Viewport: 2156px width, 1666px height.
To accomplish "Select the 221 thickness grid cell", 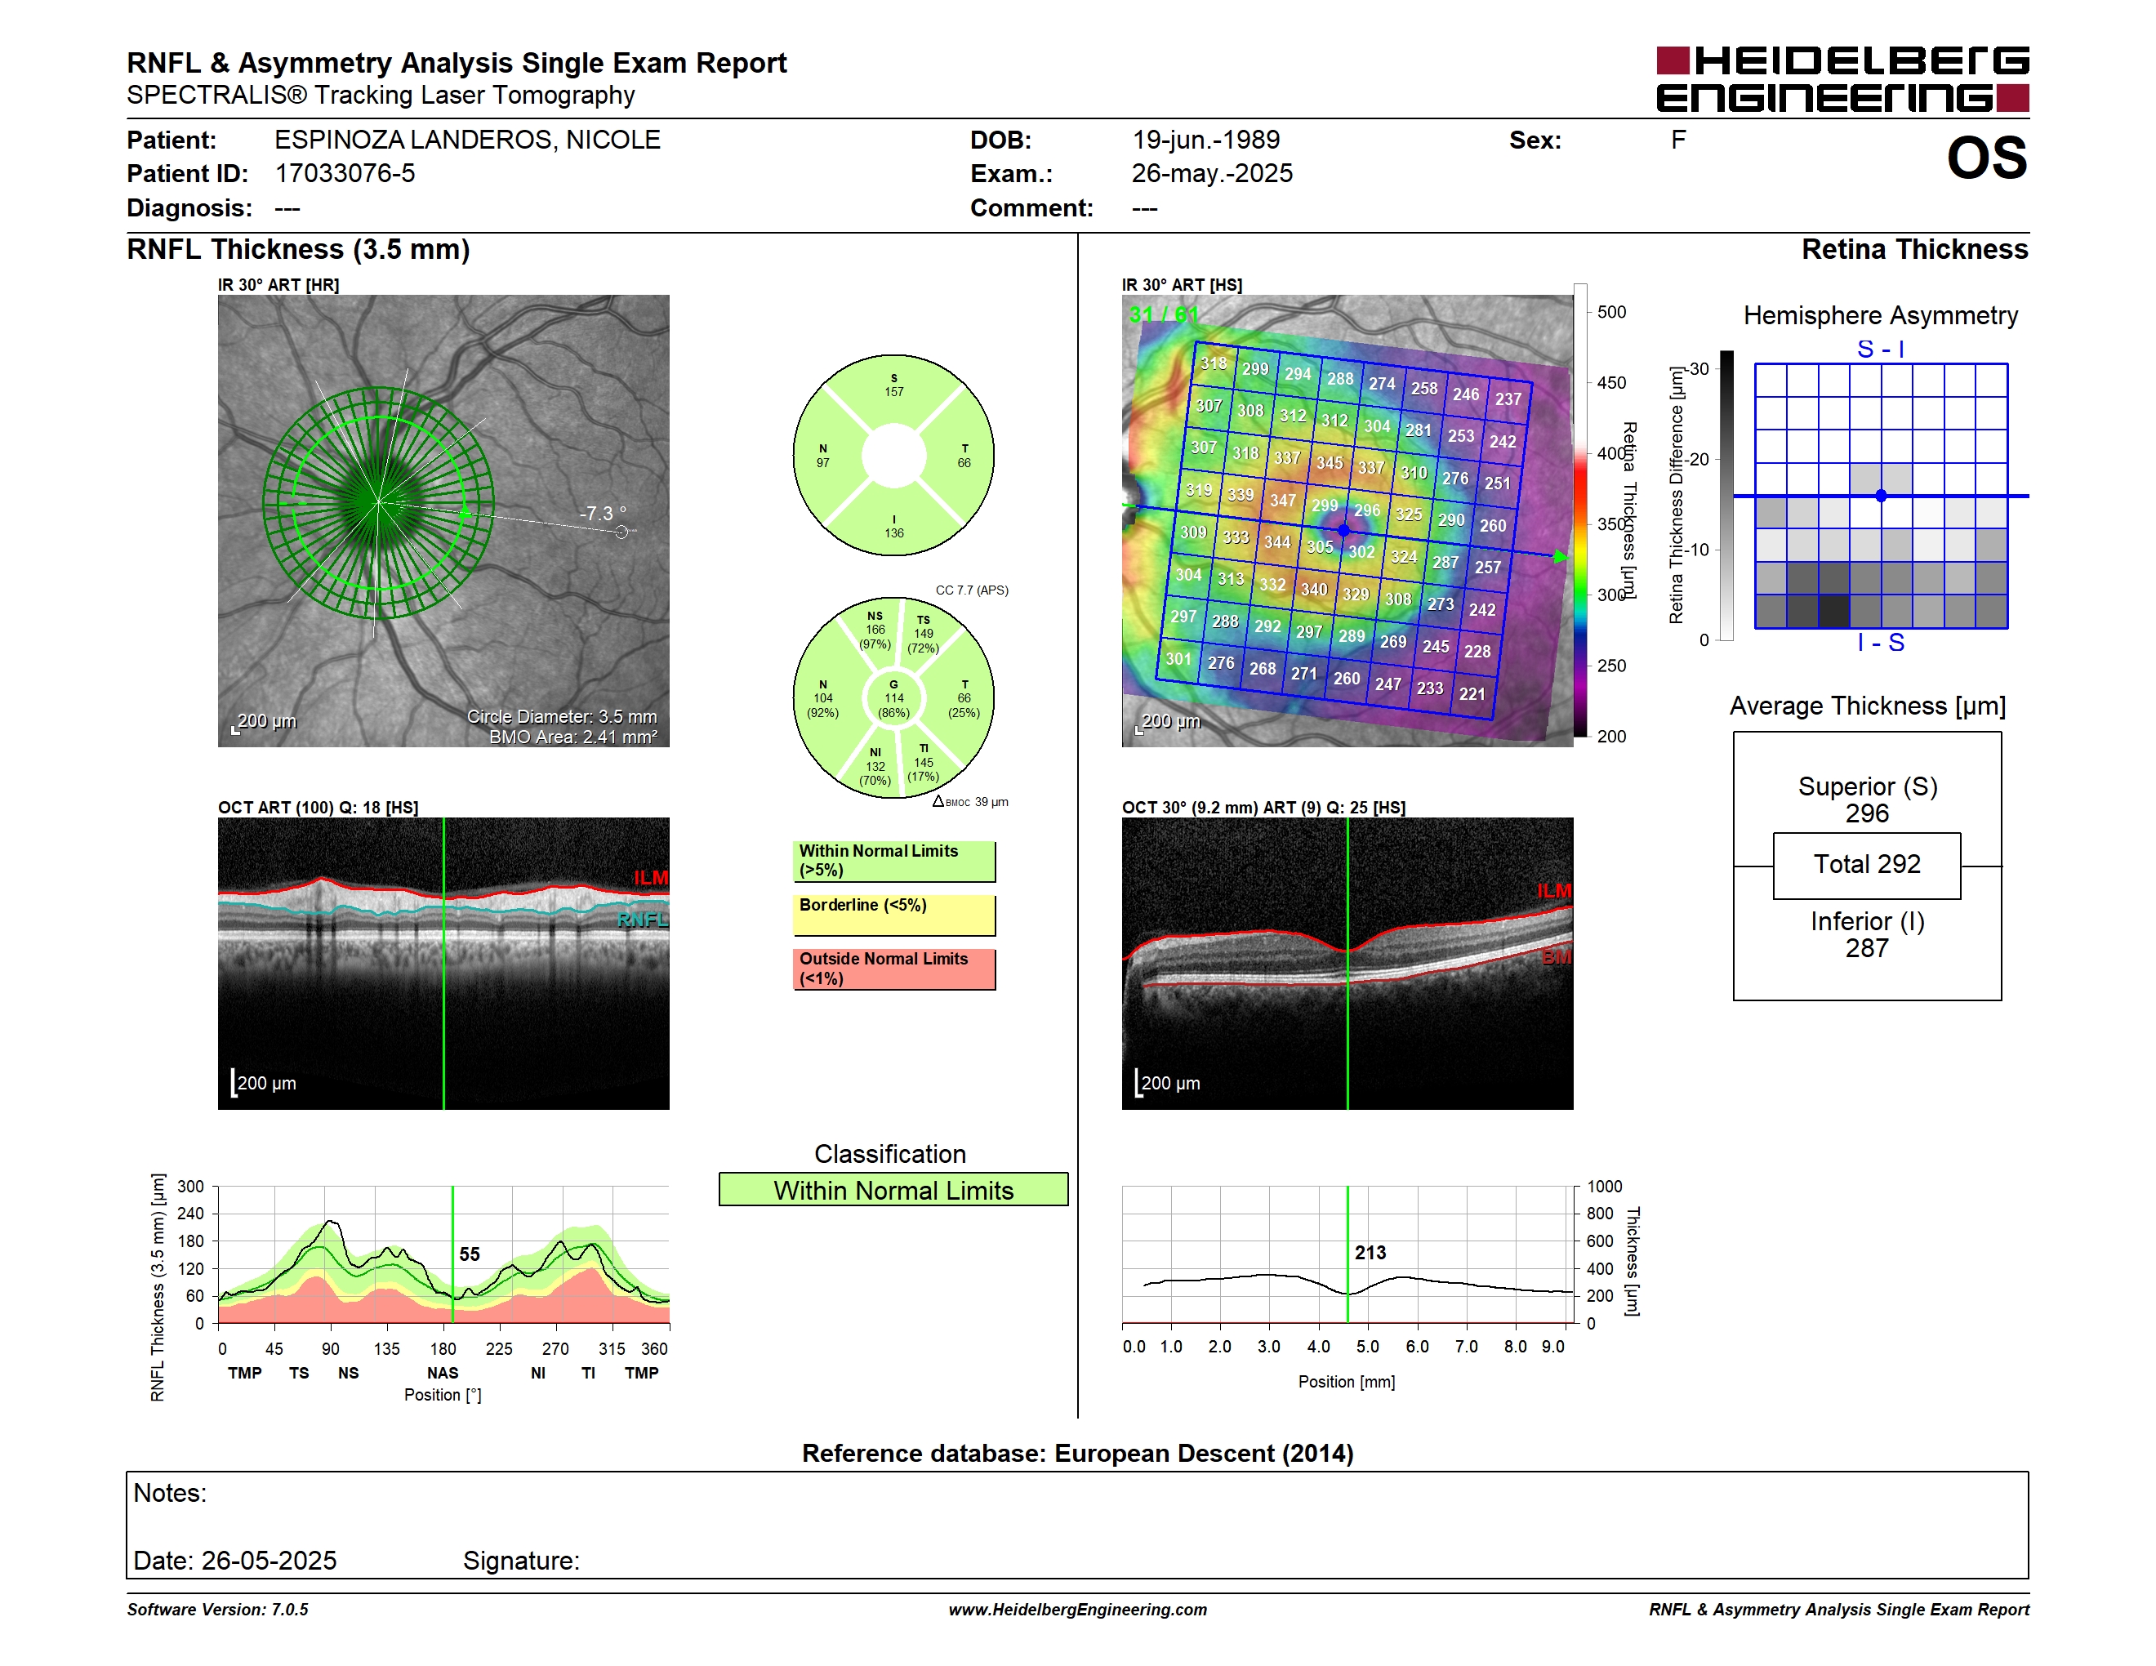I will pyautogui.click(x=1472, y=694).
